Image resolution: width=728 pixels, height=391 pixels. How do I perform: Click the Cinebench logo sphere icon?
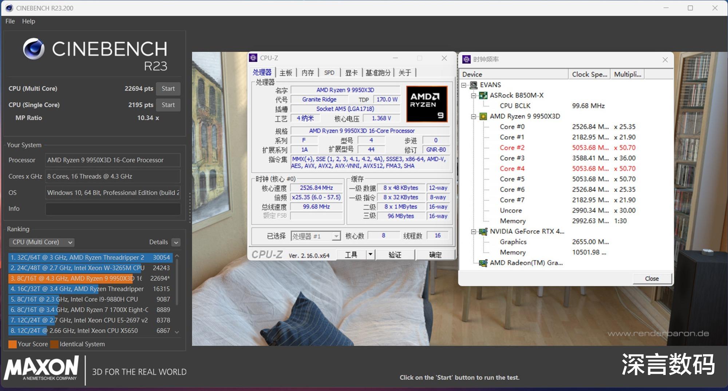click(33, 49)
